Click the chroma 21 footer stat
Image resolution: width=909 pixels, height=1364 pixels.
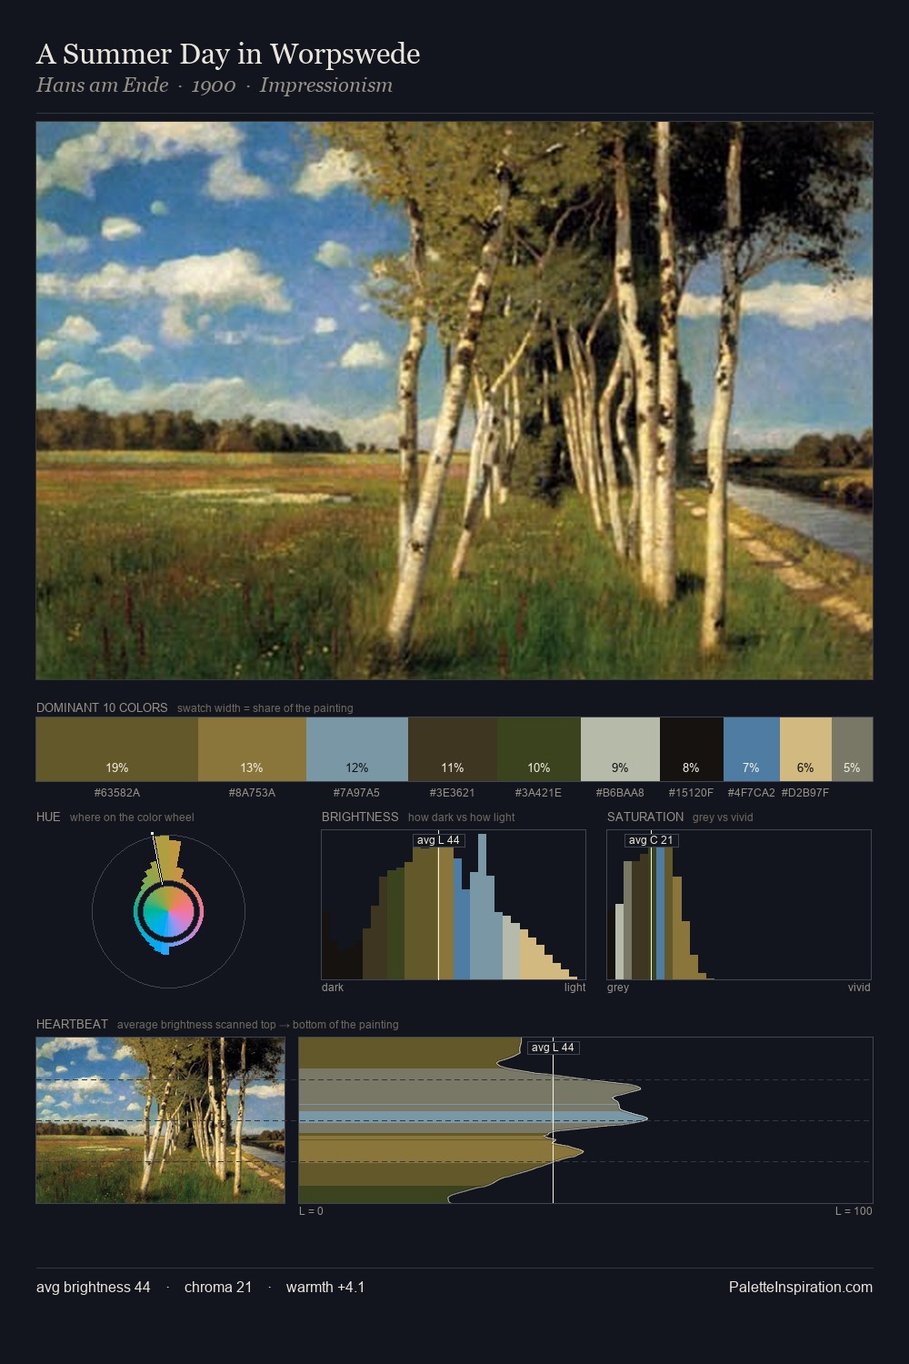point(218,1287)
